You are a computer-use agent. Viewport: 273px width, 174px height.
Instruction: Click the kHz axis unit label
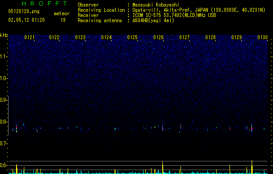click(x=4, y=35)
